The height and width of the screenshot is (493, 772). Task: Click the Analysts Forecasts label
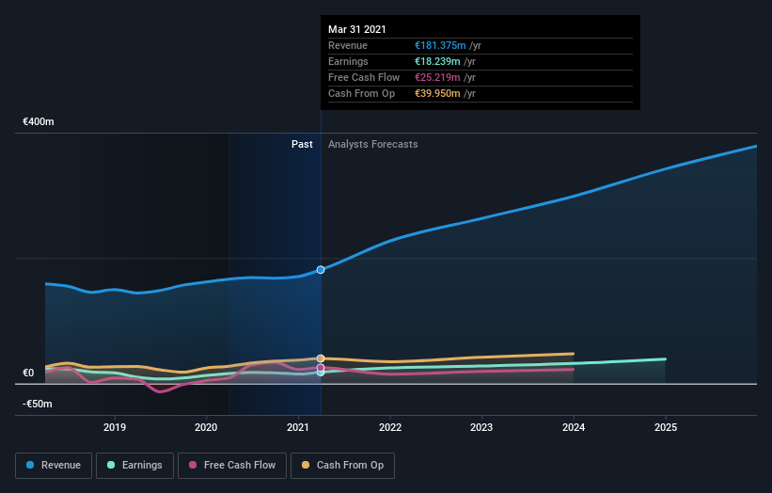tap(373, 144)
